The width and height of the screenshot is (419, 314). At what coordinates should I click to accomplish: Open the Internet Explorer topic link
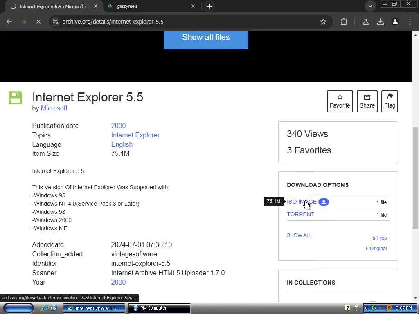(135, 135)
